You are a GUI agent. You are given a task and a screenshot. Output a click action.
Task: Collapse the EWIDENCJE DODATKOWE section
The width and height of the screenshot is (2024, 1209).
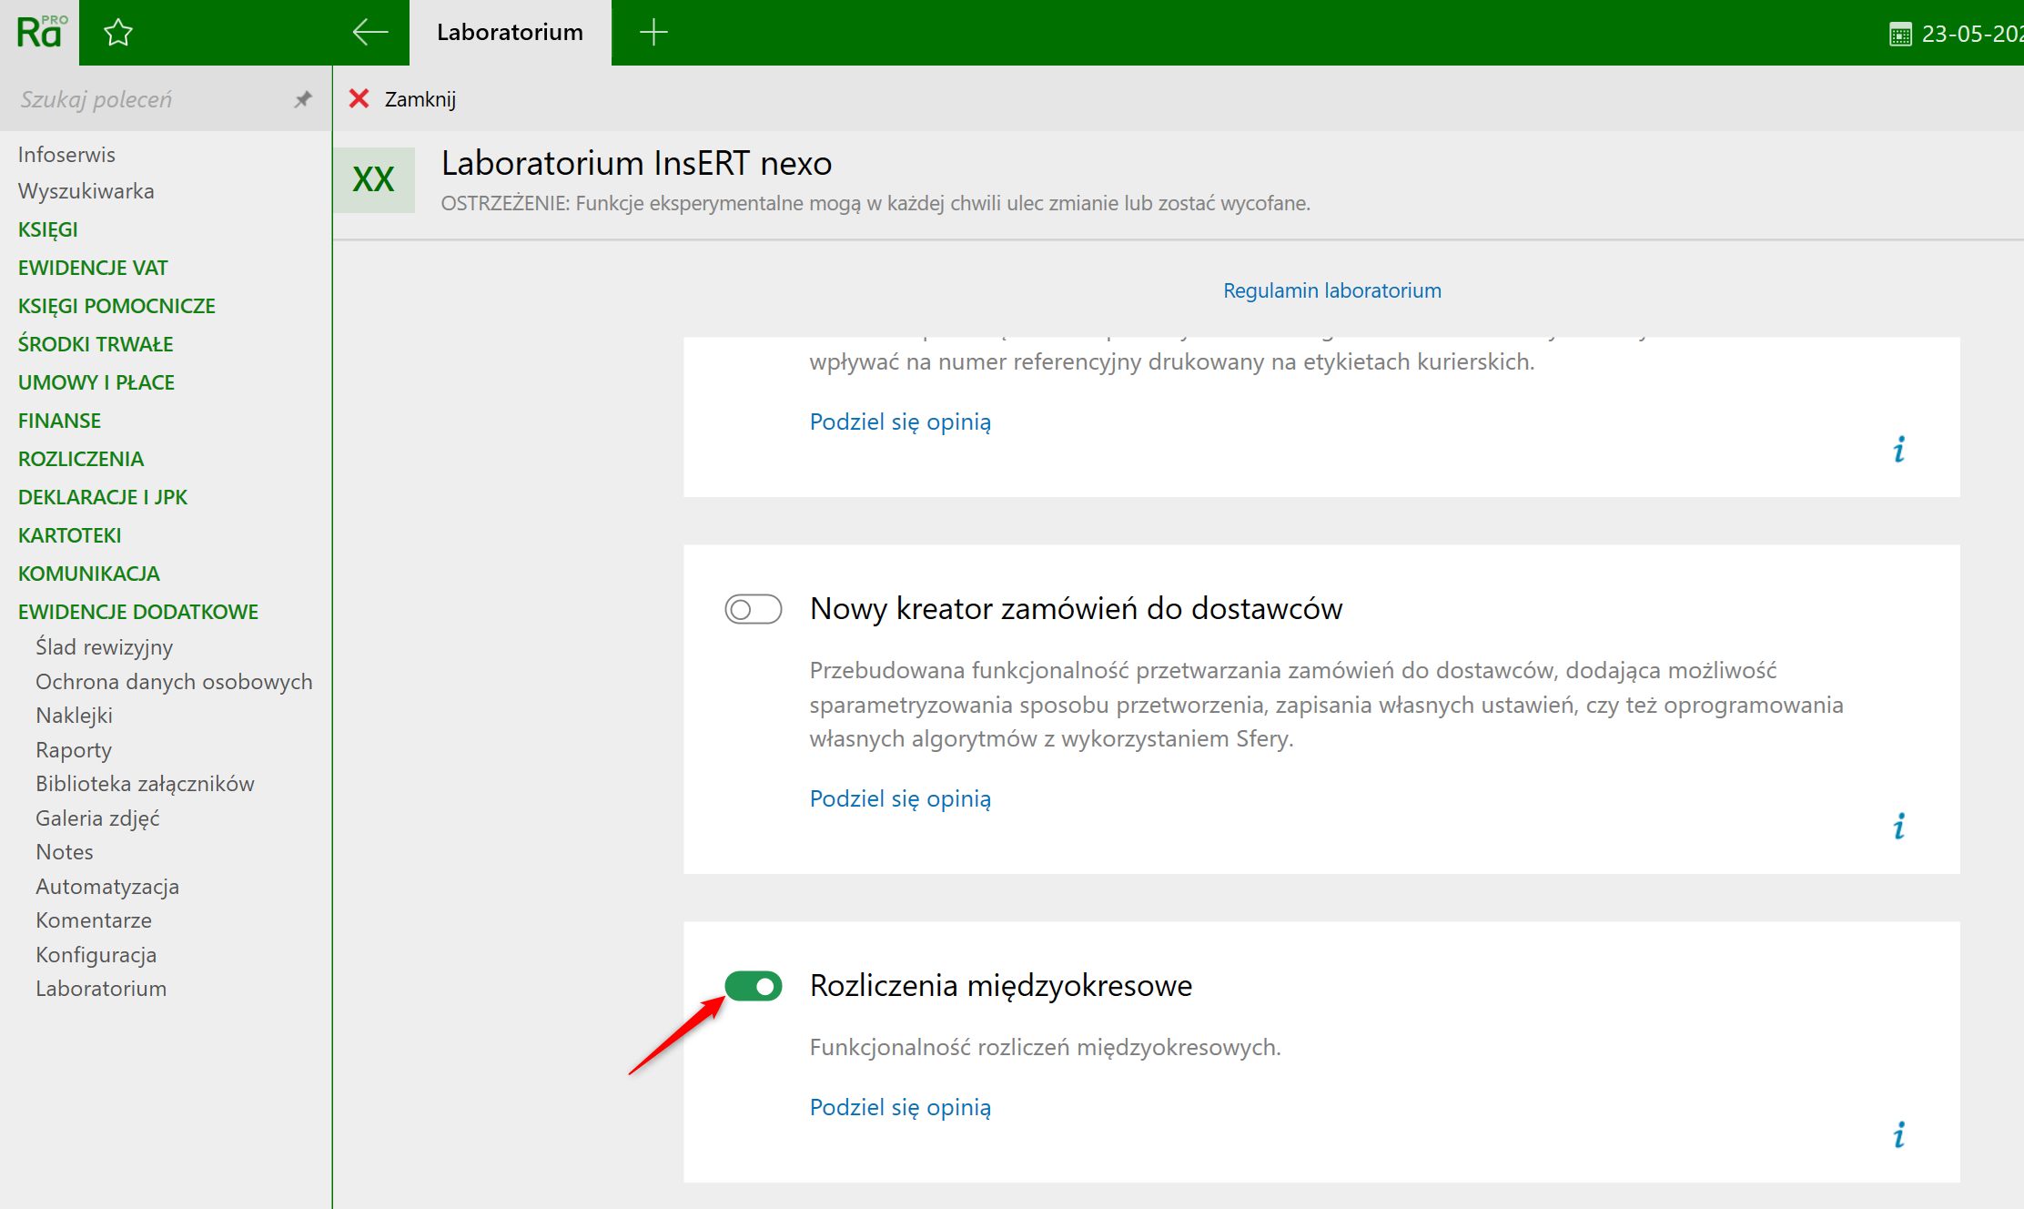(138, 612)
